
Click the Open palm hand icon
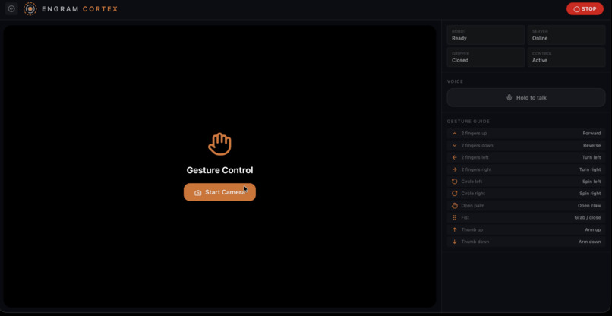tap(454, 205)
